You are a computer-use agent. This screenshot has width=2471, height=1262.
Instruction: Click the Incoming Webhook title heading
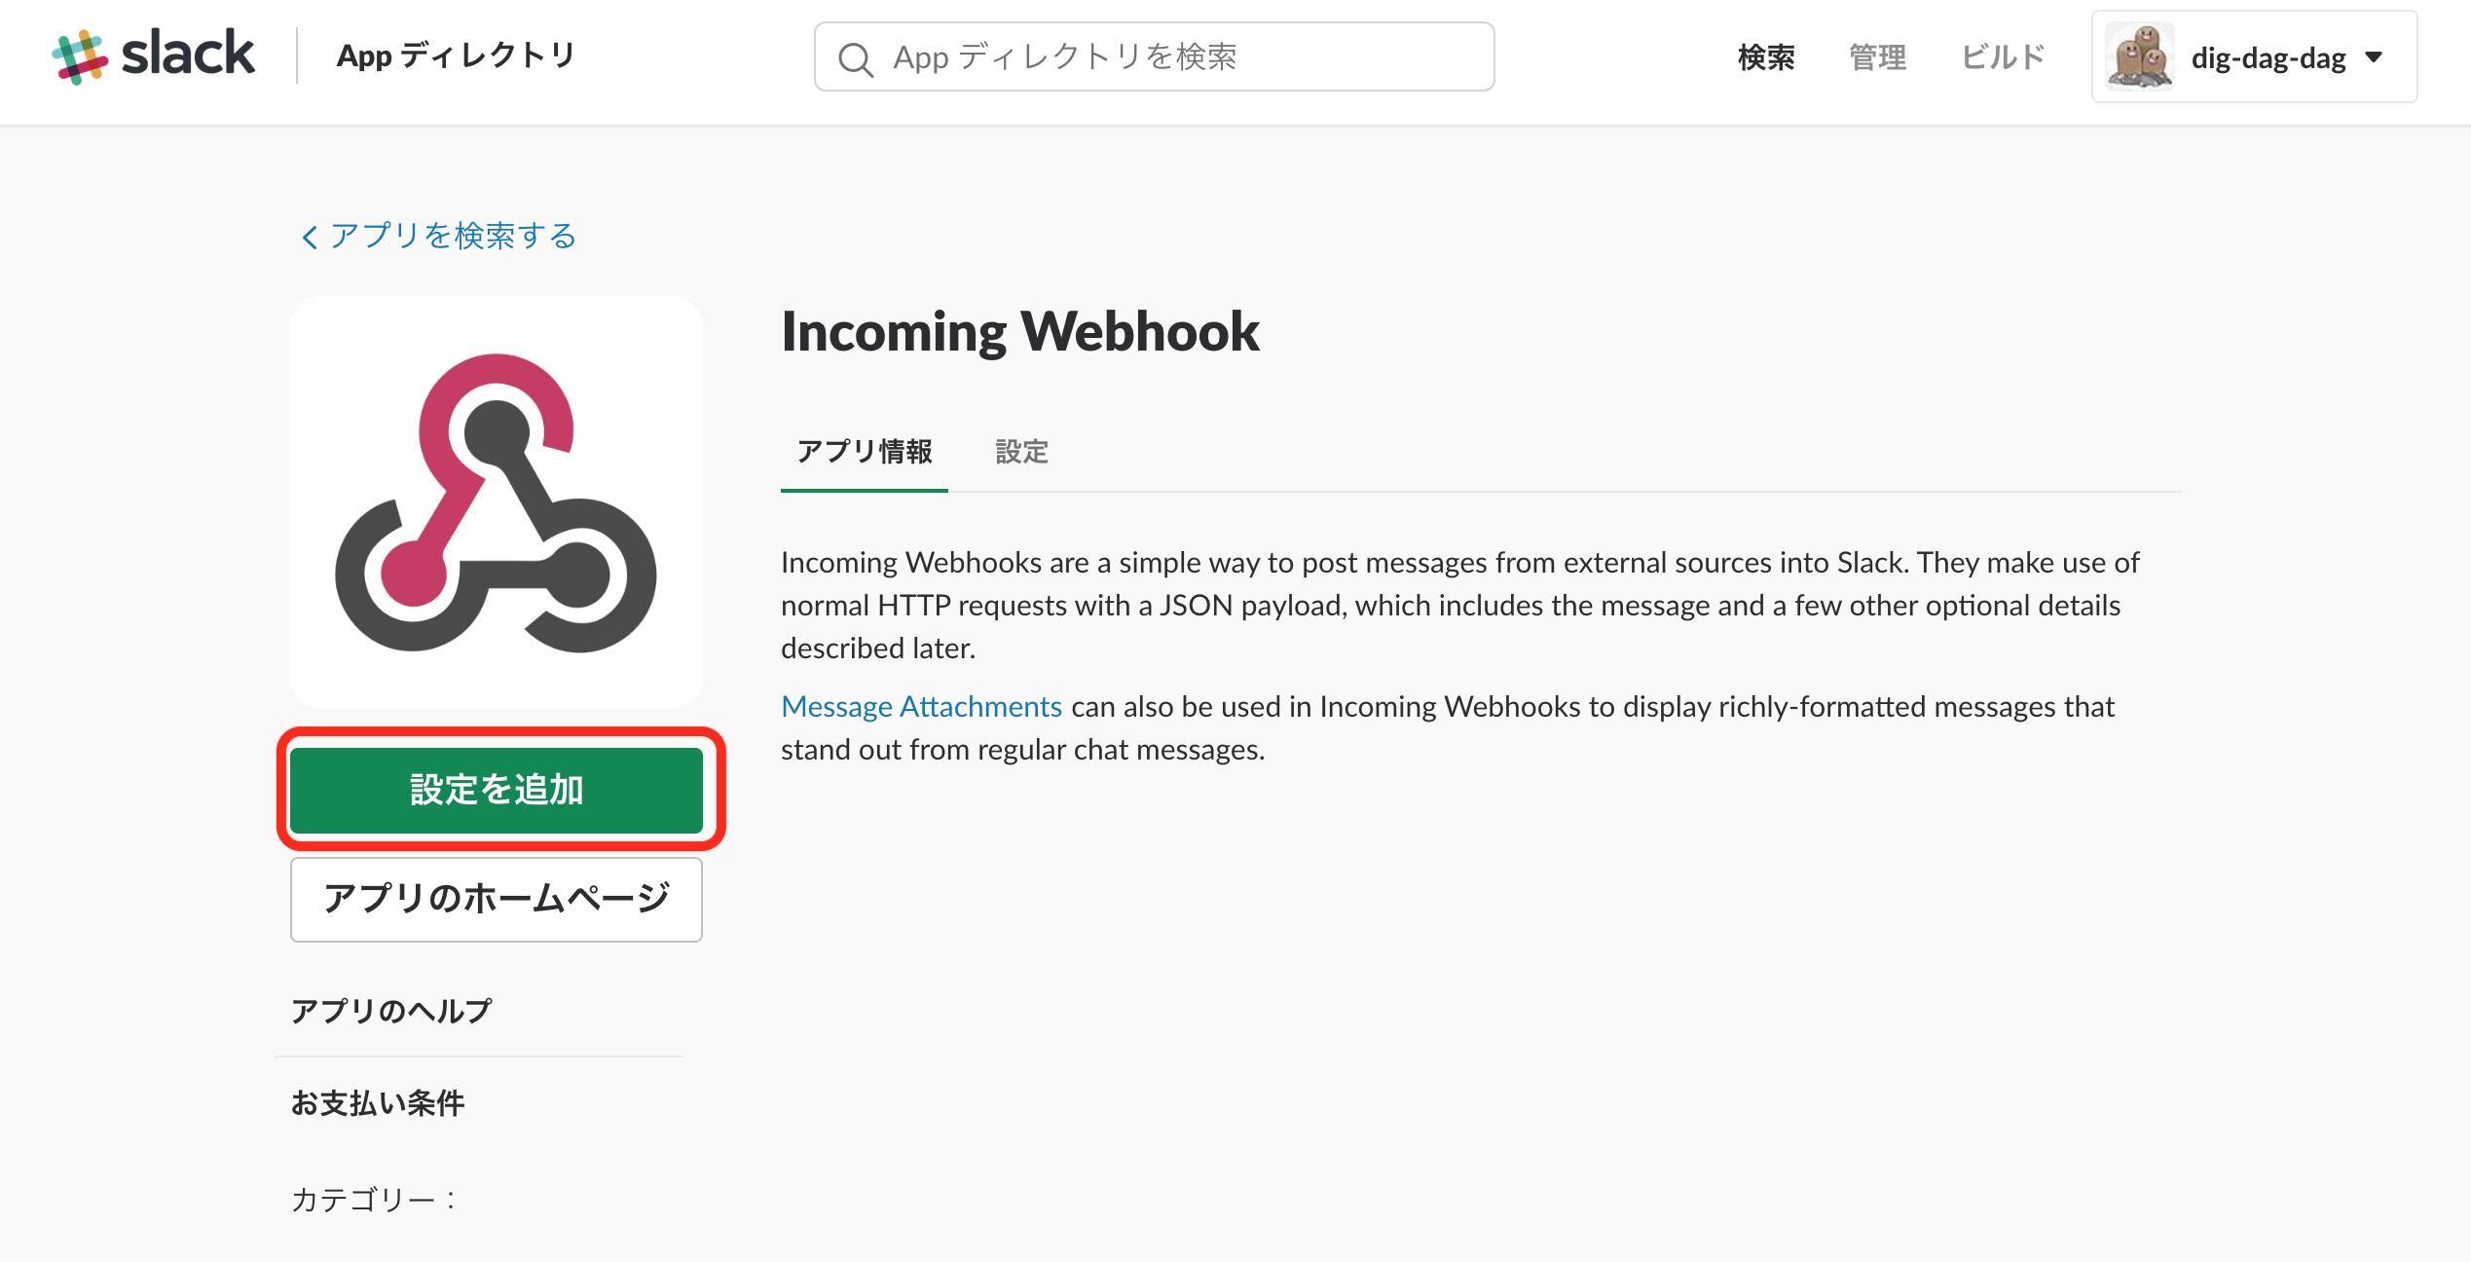point(1020,331)
